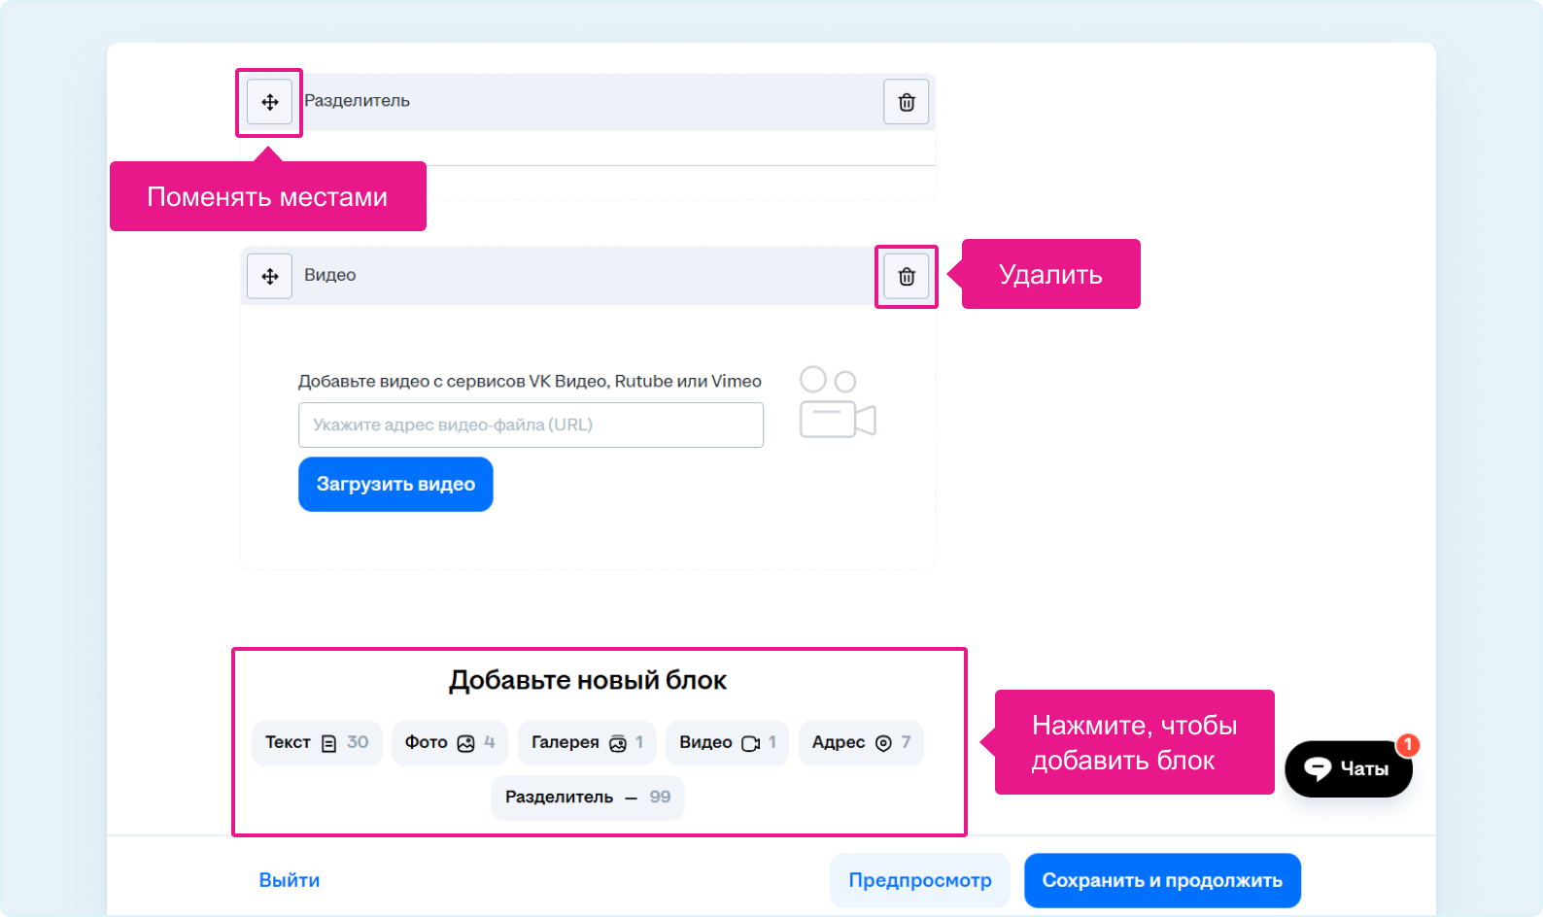Add a new Галерея block
Viewport: 1543px width, 917px height.
586,743
